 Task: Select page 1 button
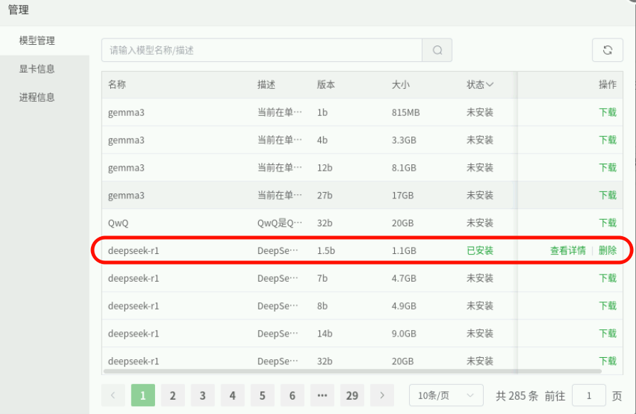143,396
